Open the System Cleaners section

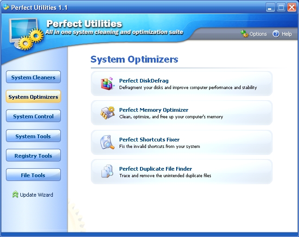coord(33,77)
